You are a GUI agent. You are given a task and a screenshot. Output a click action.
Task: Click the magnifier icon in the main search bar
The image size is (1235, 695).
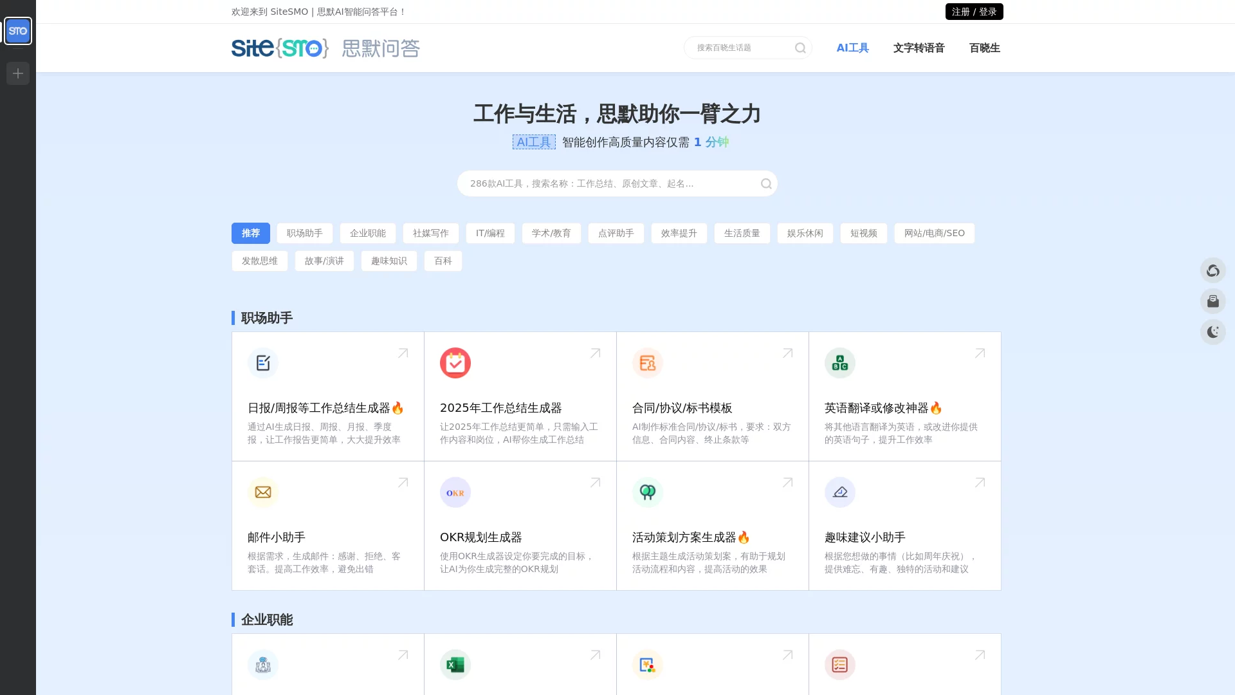click(x=766, y=183)
